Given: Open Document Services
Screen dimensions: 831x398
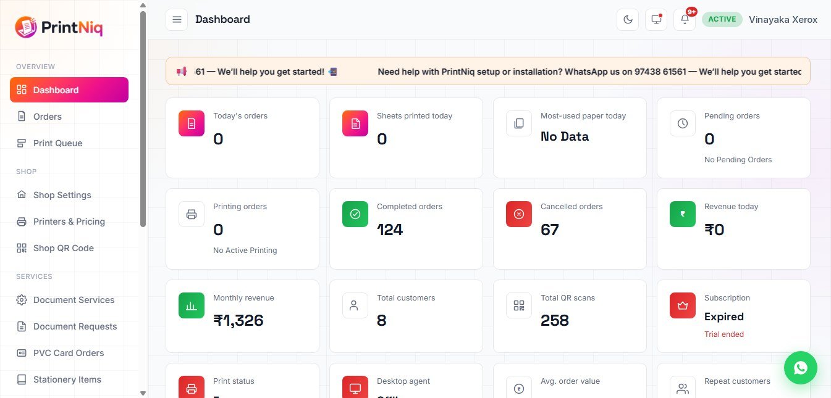Looking at the screenshot, I should [69, 300].
